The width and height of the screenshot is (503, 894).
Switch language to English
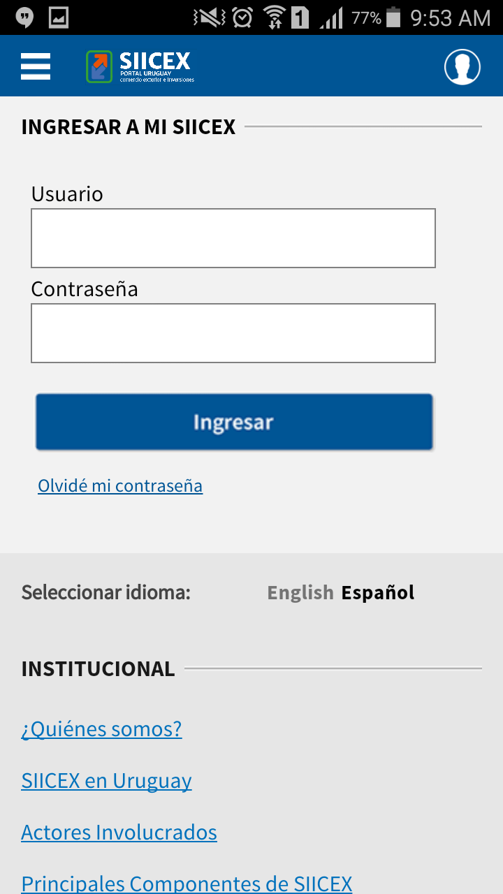click(x=300, y=593)
